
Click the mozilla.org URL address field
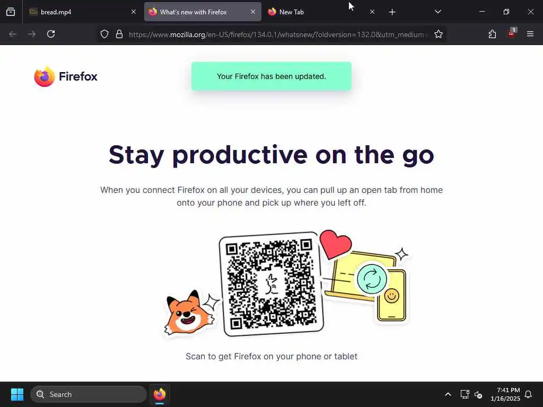pos(279,34)
